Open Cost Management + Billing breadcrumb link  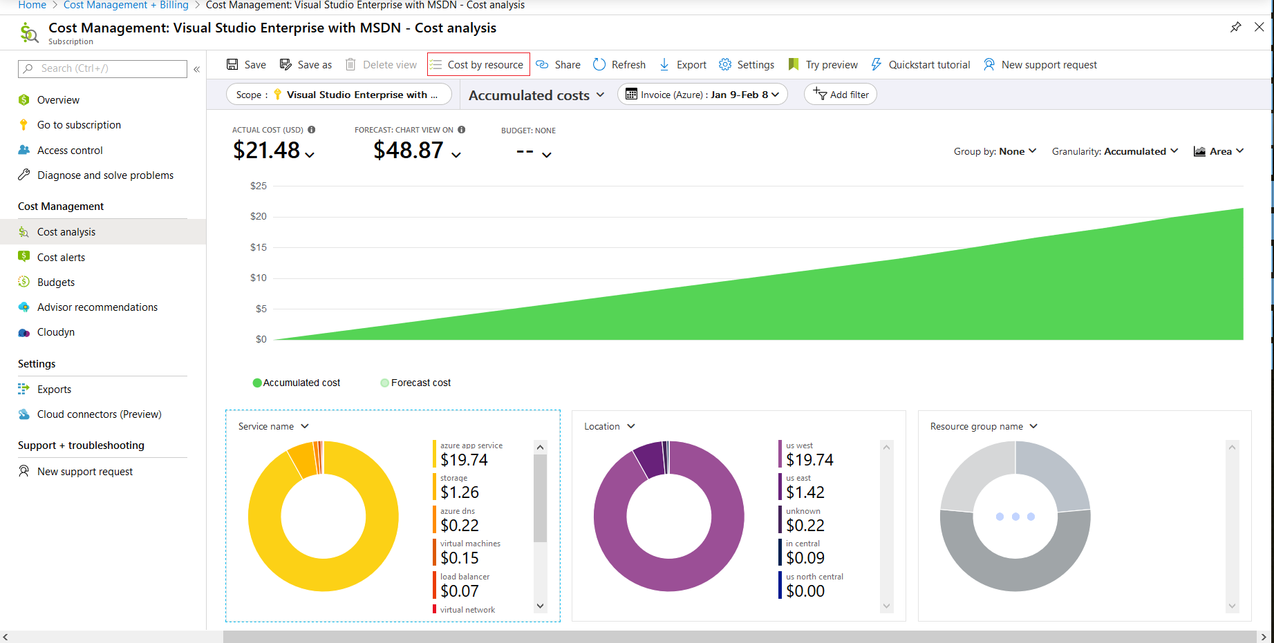pyautogui.click(x=126, y=5)
